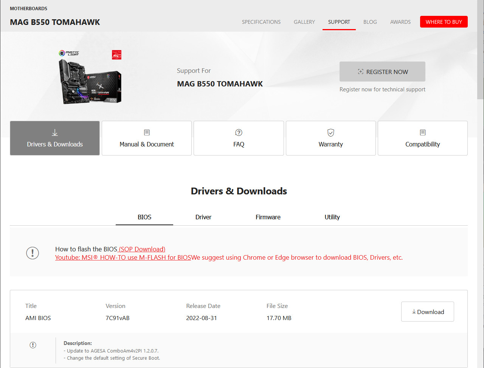
Task: Navigate to the Awards page
Action: point(400,22)
